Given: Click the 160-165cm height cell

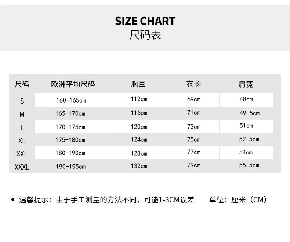Looking at the screenshot, I should coord(71,100).
